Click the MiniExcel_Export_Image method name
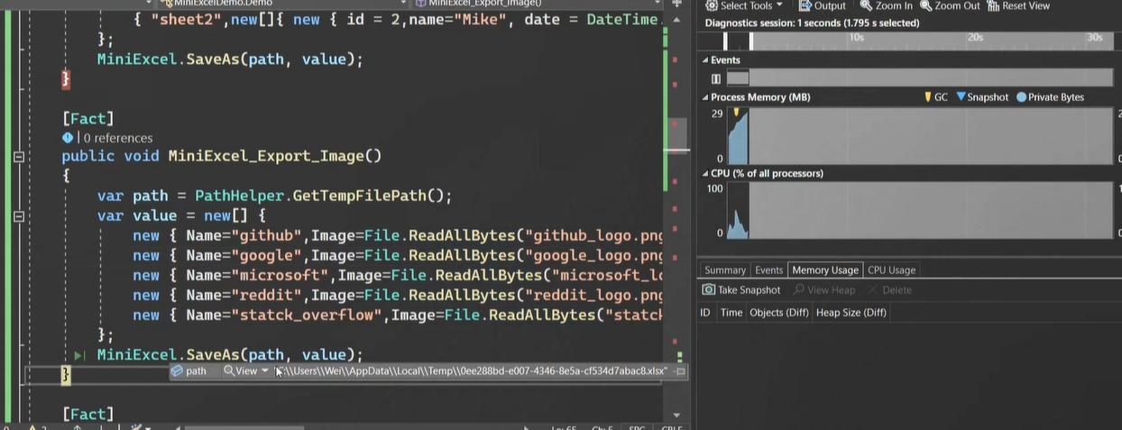The width and height of the screenshot is (1122, 430). tap(266, 156)
